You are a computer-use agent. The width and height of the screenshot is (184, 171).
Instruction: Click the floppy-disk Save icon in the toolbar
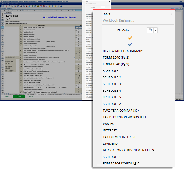pyautogui.click(x=4, y=6)
